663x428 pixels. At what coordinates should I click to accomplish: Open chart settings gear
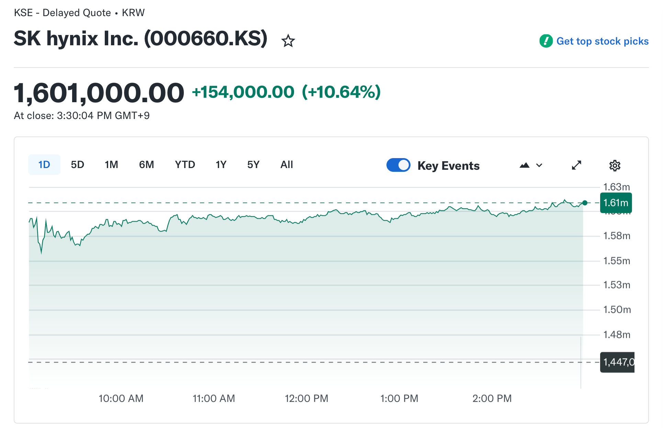click(615, 166)
